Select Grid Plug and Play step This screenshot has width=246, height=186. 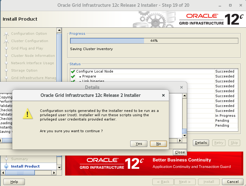coord(27,48)
